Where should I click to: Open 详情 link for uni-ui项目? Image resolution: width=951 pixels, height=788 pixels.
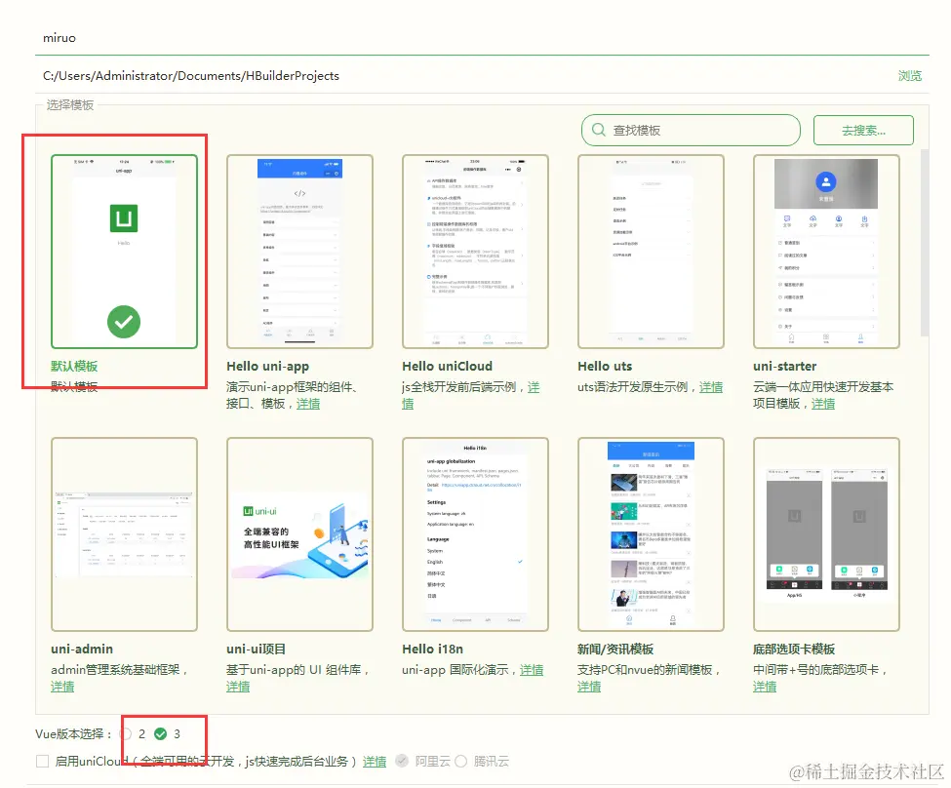click(x=238, y=687)
